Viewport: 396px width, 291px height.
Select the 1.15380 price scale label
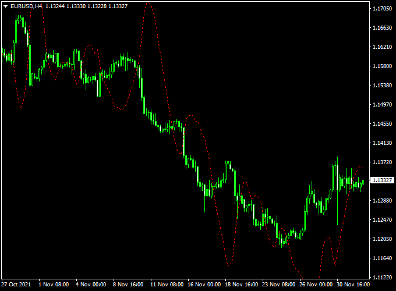(383, 86)
